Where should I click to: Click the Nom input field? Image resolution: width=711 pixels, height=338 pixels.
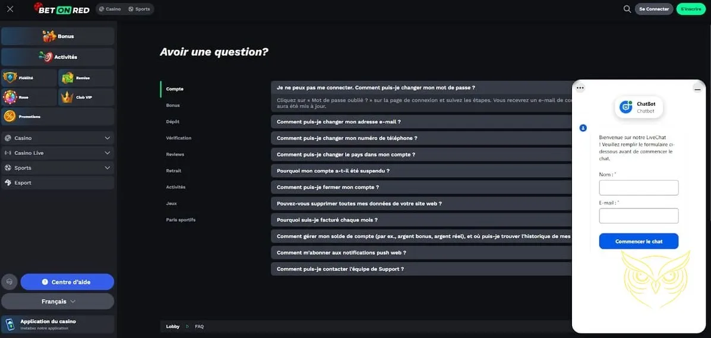[x=639, y=188]
